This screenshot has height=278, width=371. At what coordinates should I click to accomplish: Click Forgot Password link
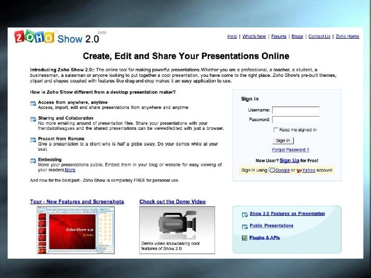(290, 150)
